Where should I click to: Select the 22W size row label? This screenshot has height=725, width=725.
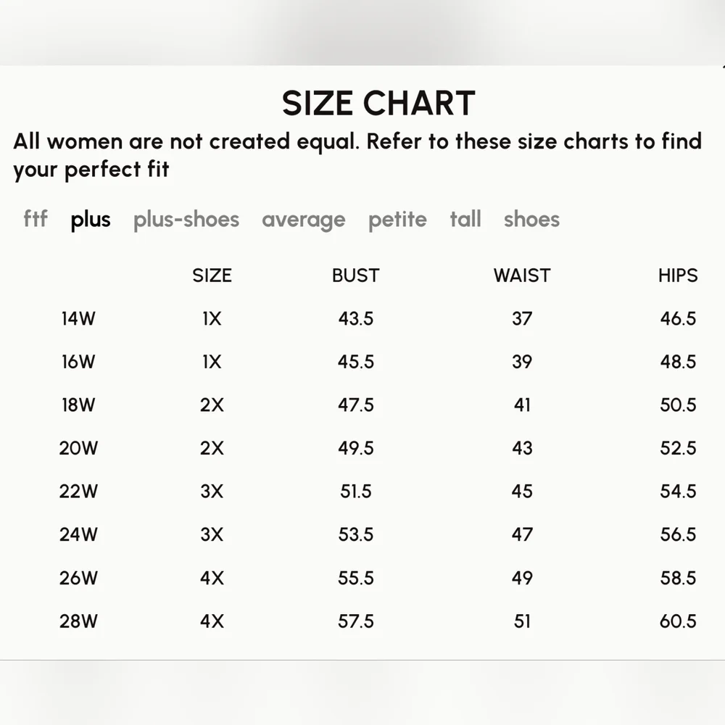[x=78, y=491]
